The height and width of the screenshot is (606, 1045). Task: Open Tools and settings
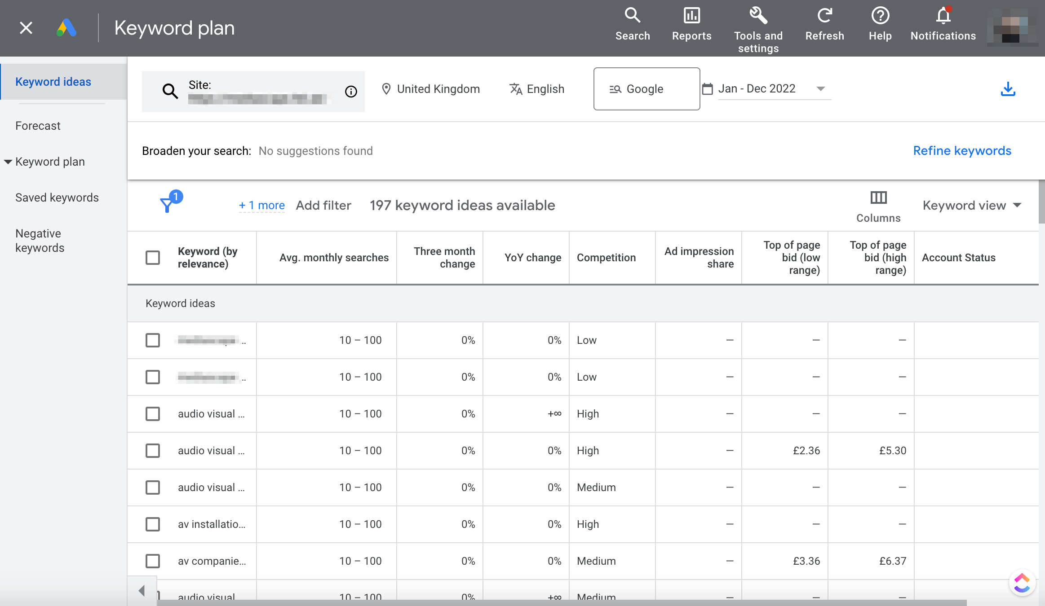[x=758, y=30]
